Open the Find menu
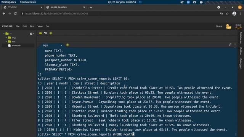244x137 pixels. click(x=32, y=26)
